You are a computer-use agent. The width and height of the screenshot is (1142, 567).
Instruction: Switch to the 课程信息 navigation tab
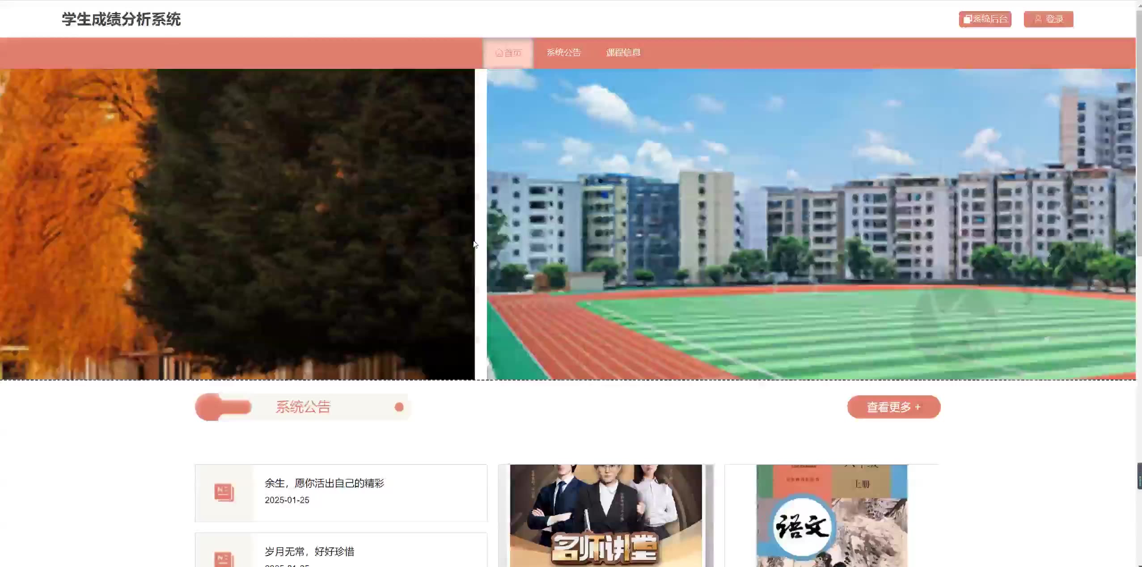tap(623, 53)
